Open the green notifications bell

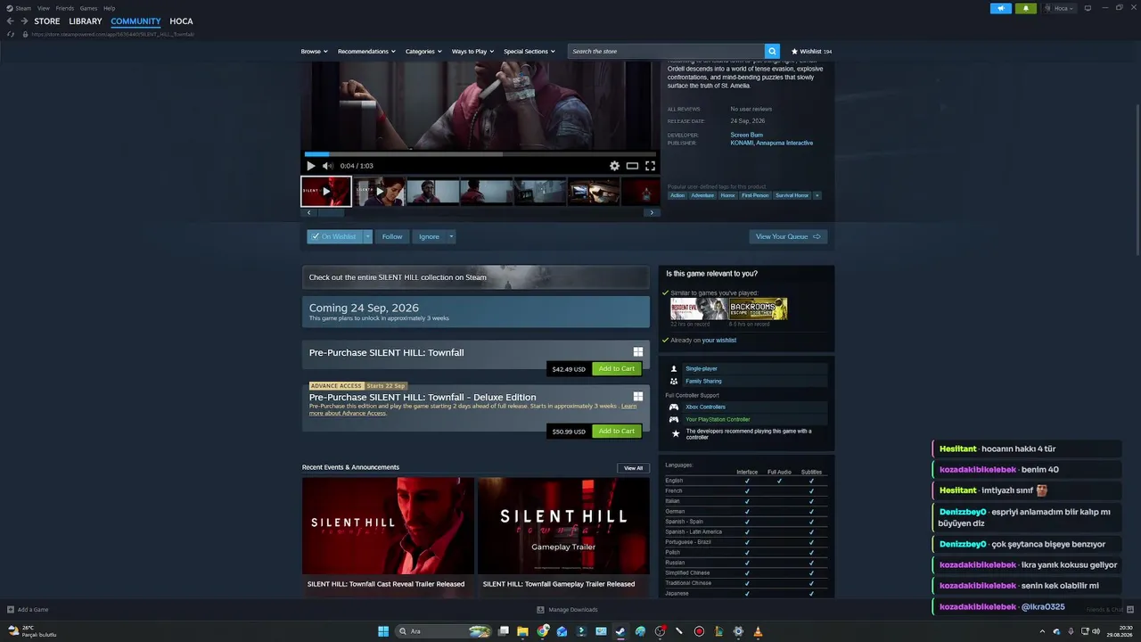1025,8
